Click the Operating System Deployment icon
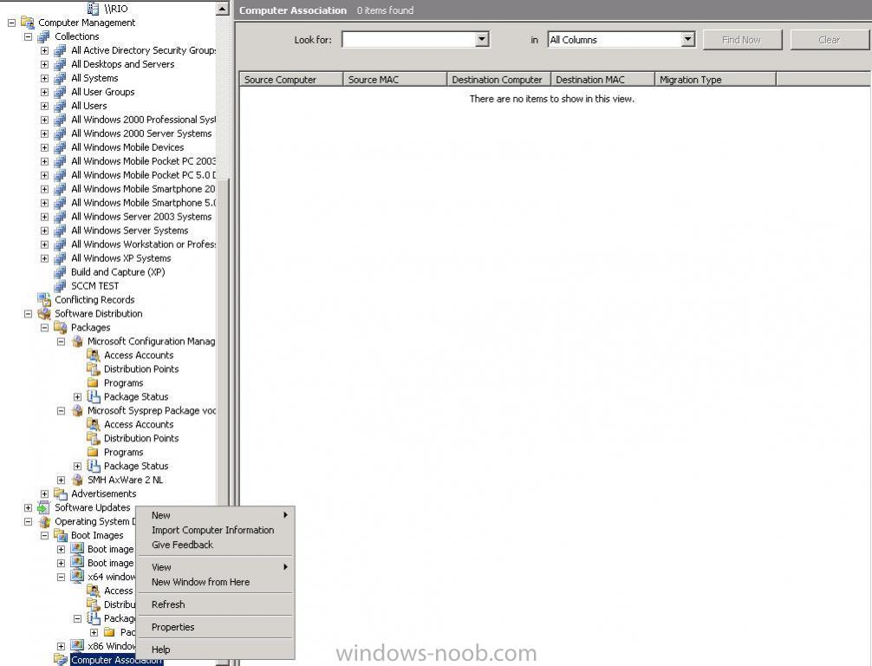The width and height of the screenshot is (872, 666). 44,521
